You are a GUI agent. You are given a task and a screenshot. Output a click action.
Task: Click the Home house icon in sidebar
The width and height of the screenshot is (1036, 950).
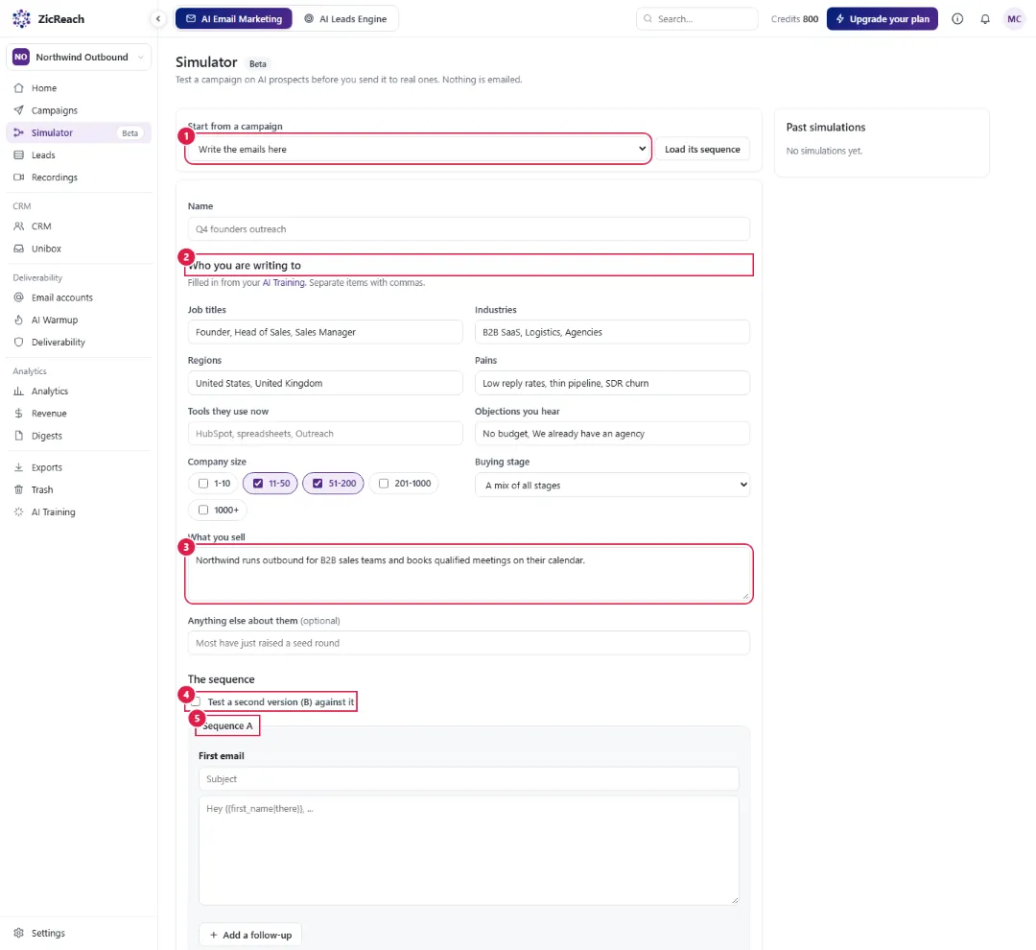18,88
